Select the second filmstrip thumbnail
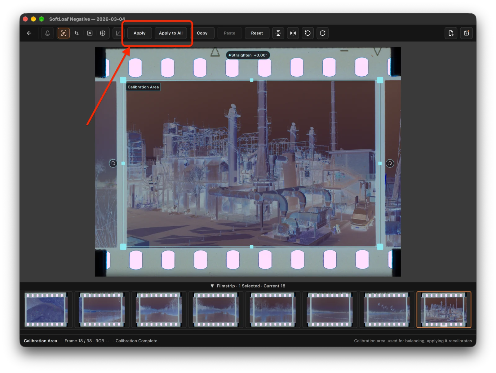Screen dimensions: 496x373 tap(102, 310)
